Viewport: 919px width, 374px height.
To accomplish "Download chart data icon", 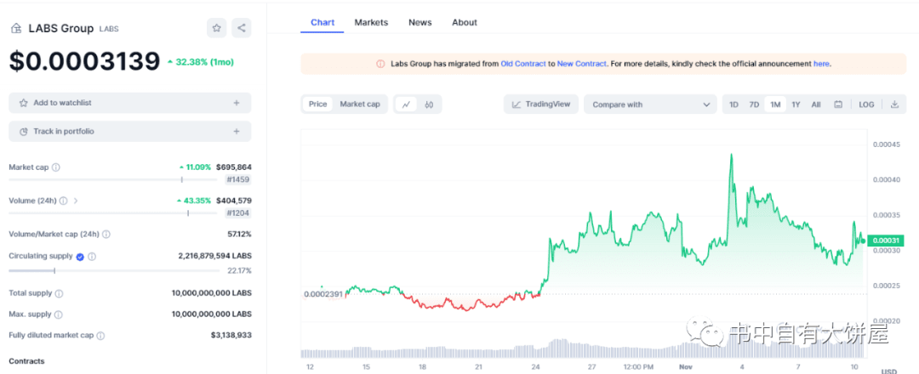I will click(x=894, y=105).
